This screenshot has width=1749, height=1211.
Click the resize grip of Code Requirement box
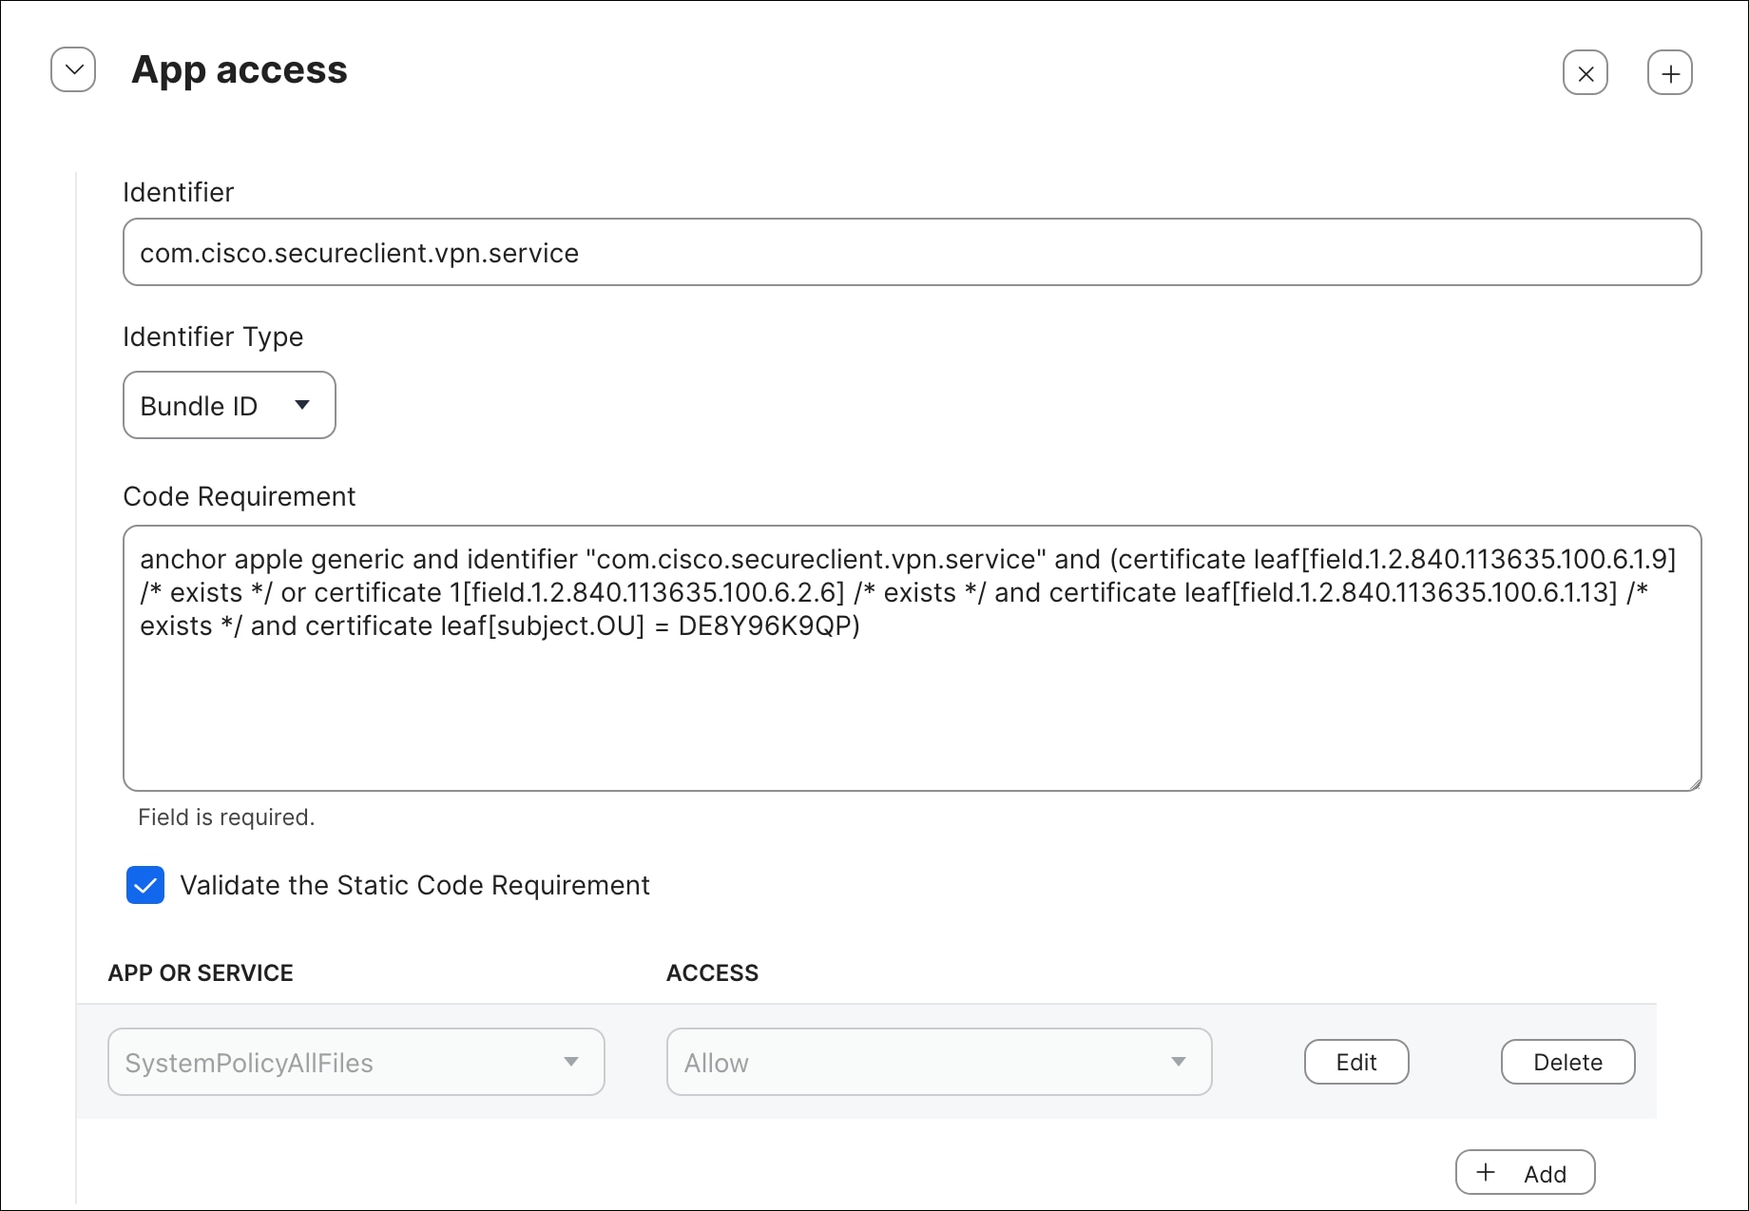pos(1694,783)
